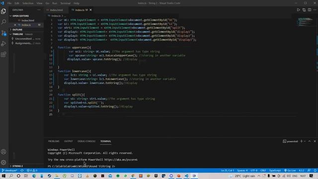The height and width of the screenshot is (179, 318).
Task: Split the editor to the right
Action: point(310,10)
